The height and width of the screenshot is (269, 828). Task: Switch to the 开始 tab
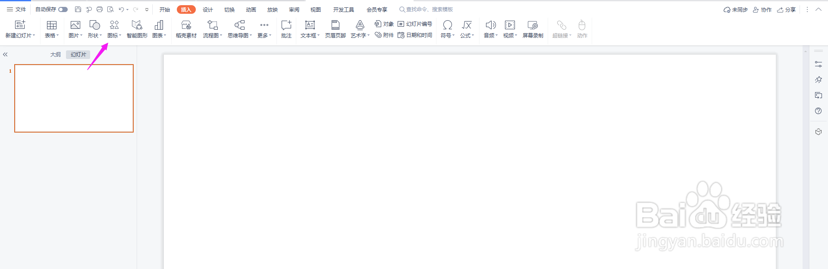[x=165, y=9]
